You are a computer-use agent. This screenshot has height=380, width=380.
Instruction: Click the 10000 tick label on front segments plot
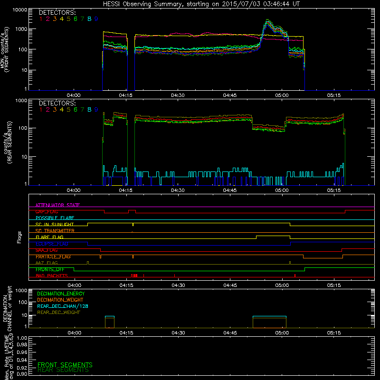(20, 10)
